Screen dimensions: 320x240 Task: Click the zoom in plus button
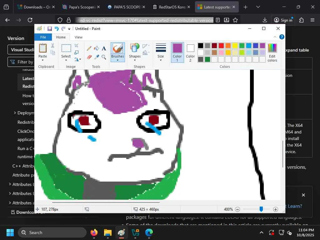coord(276,209)
